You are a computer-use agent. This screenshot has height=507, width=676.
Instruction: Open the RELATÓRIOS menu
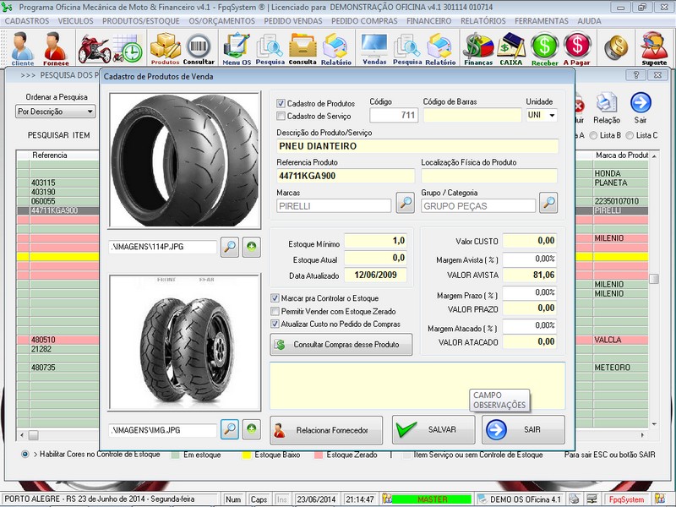(x=484, y=20)
